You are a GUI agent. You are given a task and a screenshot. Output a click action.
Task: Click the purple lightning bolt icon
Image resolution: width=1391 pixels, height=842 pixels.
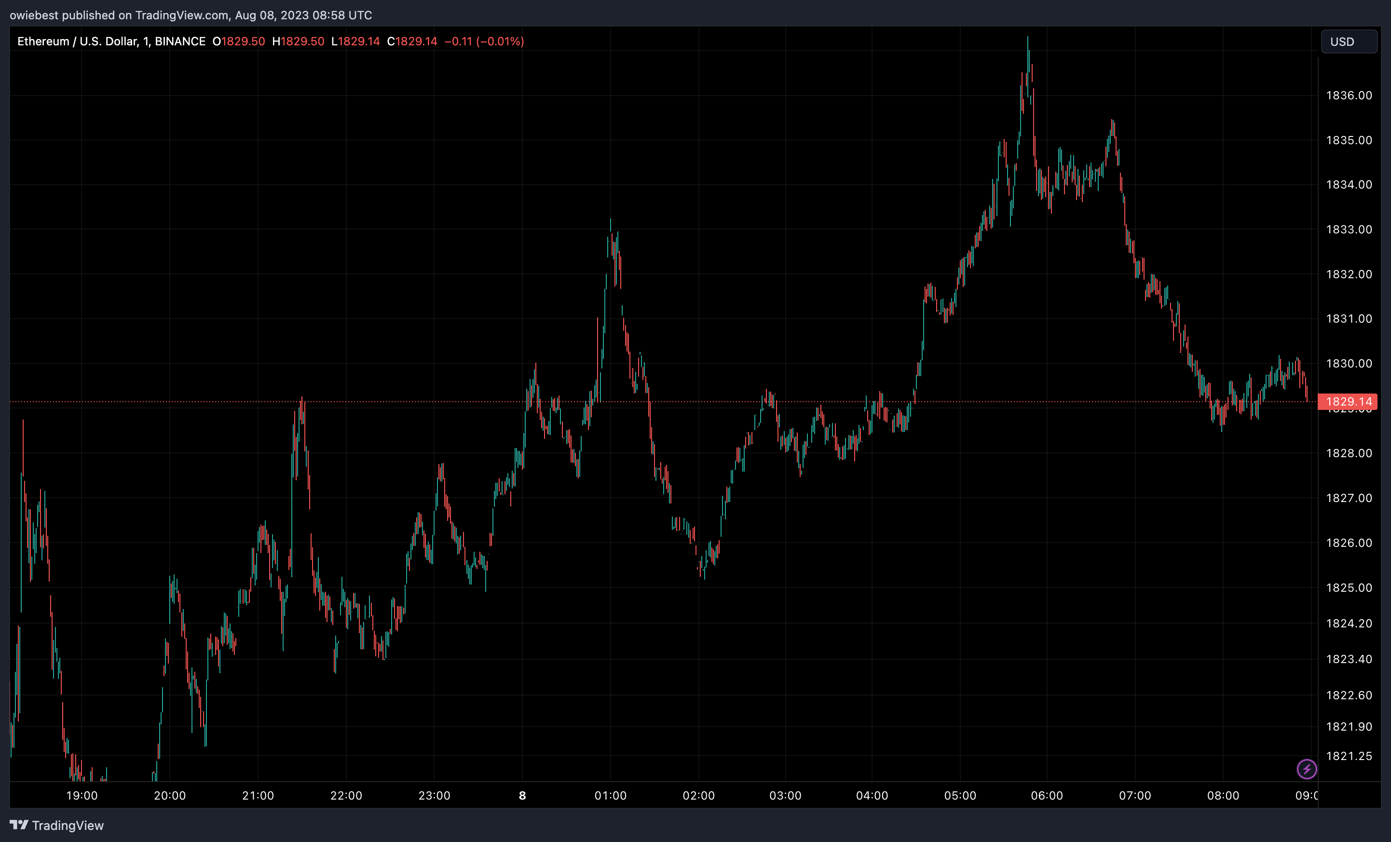coord(1306,769)
